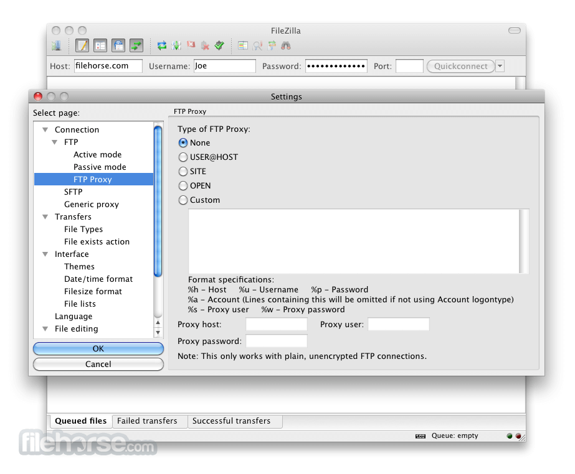The image size is (575, 474).
Task: Collapse the Transfers tree node
Action: click(45, 217)
